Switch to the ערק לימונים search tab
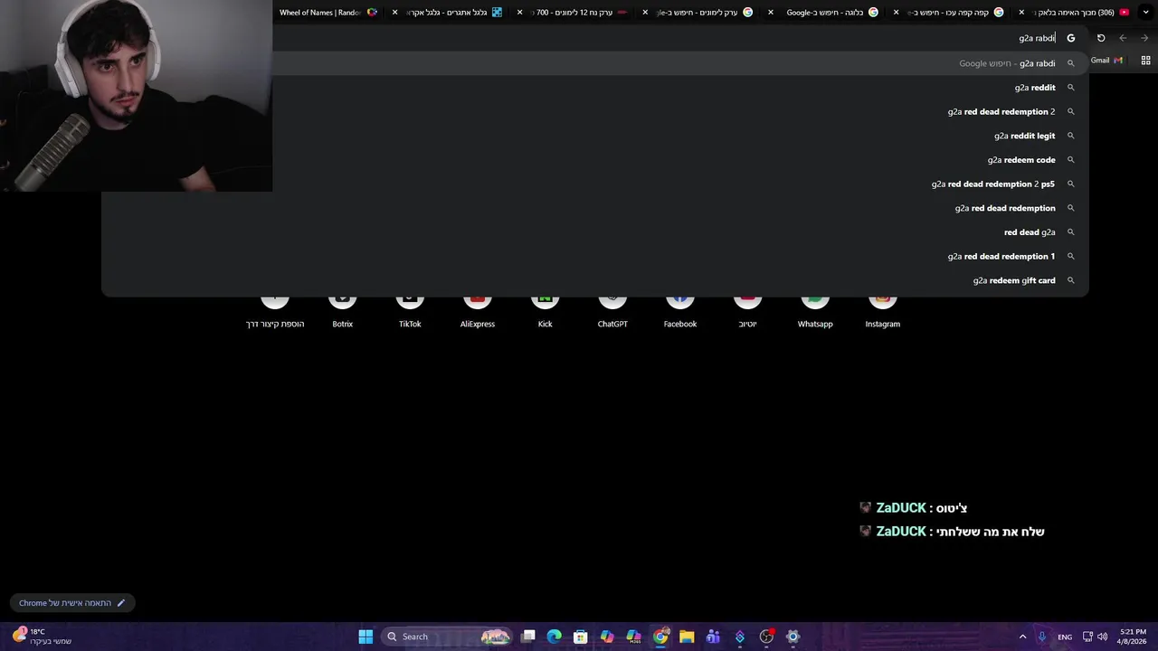1158x651 pixels. coord(706,13)
